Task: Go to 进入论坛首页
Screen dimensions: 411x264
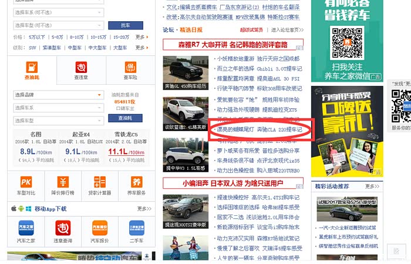Action: 287,30
